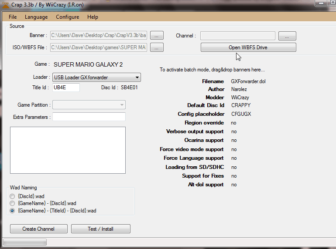Expand the Game Partition dropdown

tap(89, 105)
